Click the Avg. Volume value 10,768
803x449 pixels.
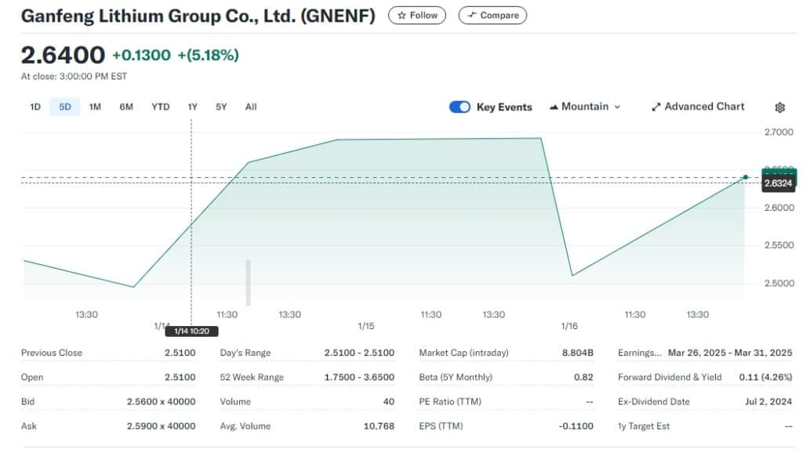coord(379,426)
